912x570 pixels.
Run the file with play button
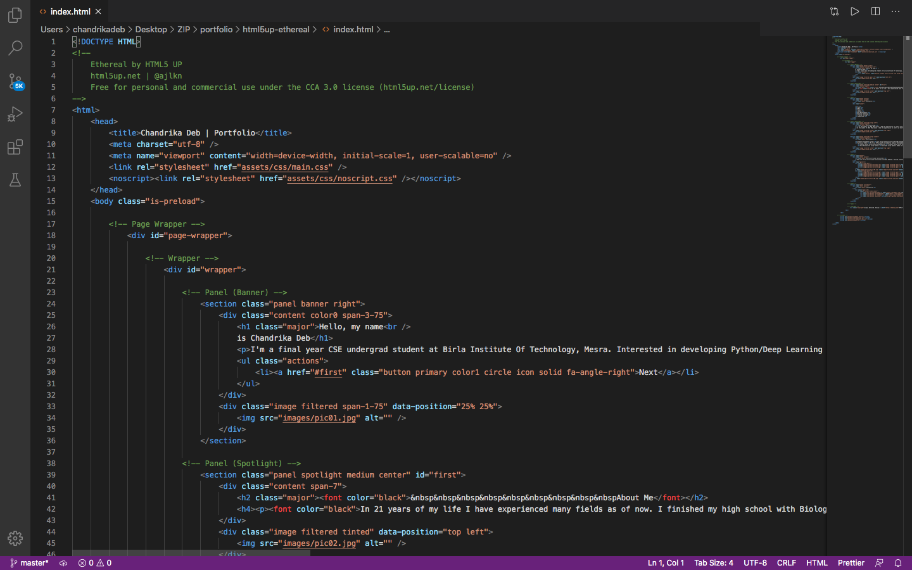pyautogui.click(x=855, y=11)
